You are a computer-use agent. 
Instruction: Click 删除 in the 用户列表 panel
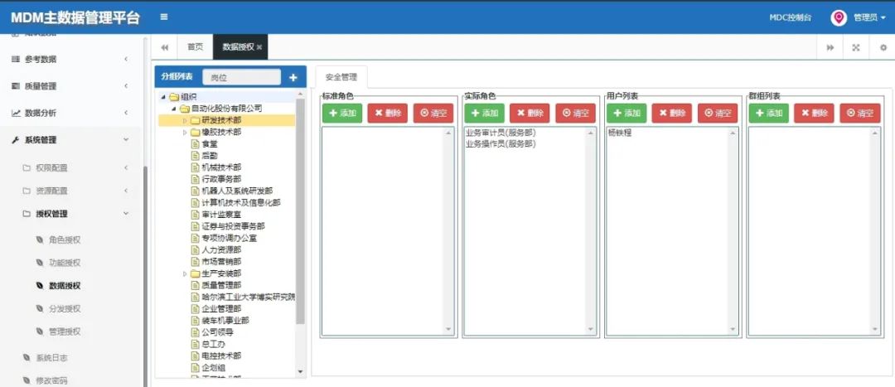coord(672,113)
